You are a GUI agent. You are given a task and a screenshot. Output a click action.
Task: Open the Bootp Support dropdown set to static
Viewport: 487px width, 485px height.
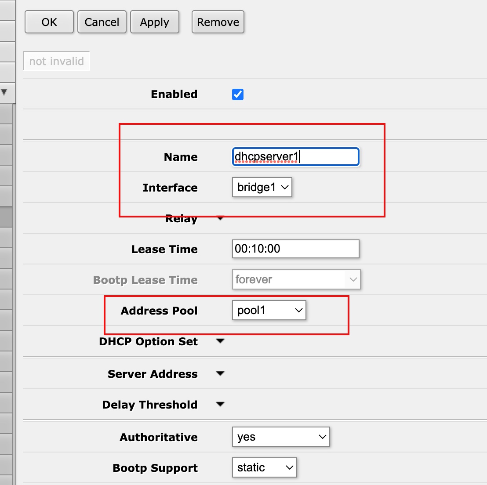[x=264, y=468]
